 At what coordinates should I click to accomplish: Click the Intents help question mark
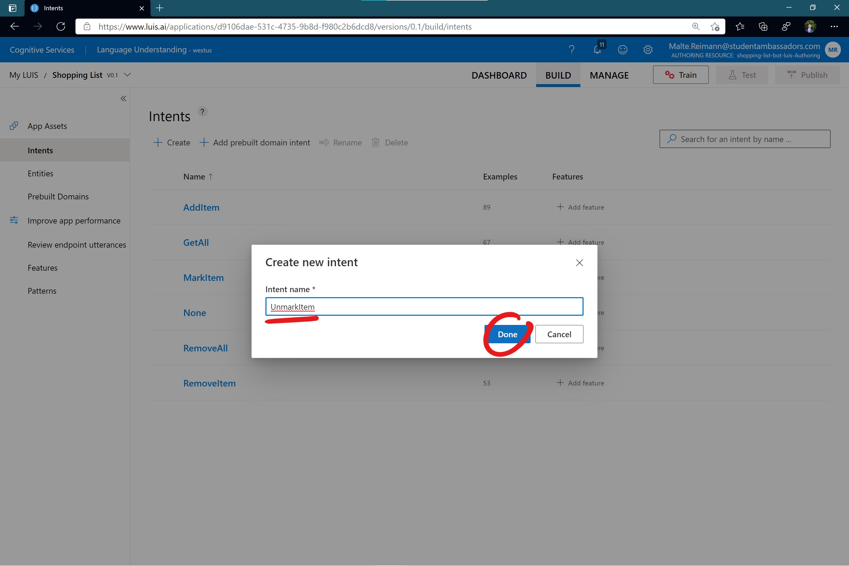[203, 112]
